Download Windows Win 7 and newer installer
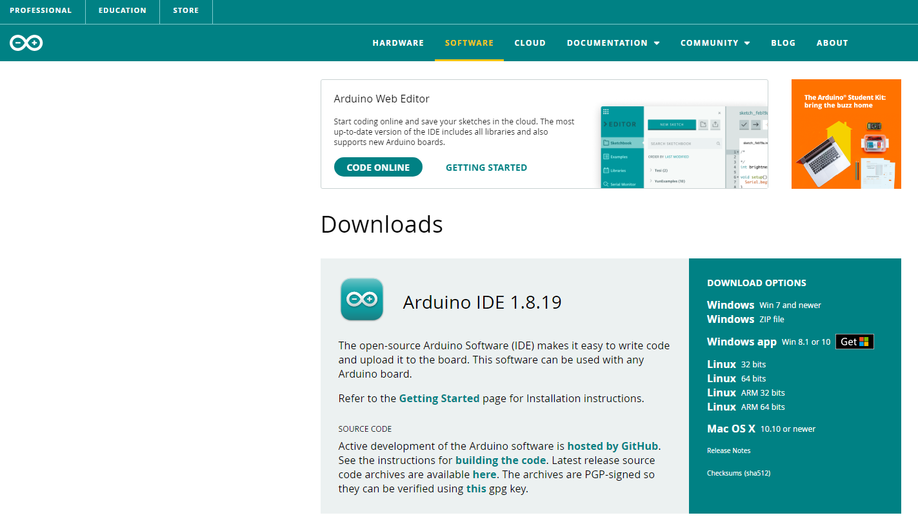The image size is (918, 522). click(764, 305)
